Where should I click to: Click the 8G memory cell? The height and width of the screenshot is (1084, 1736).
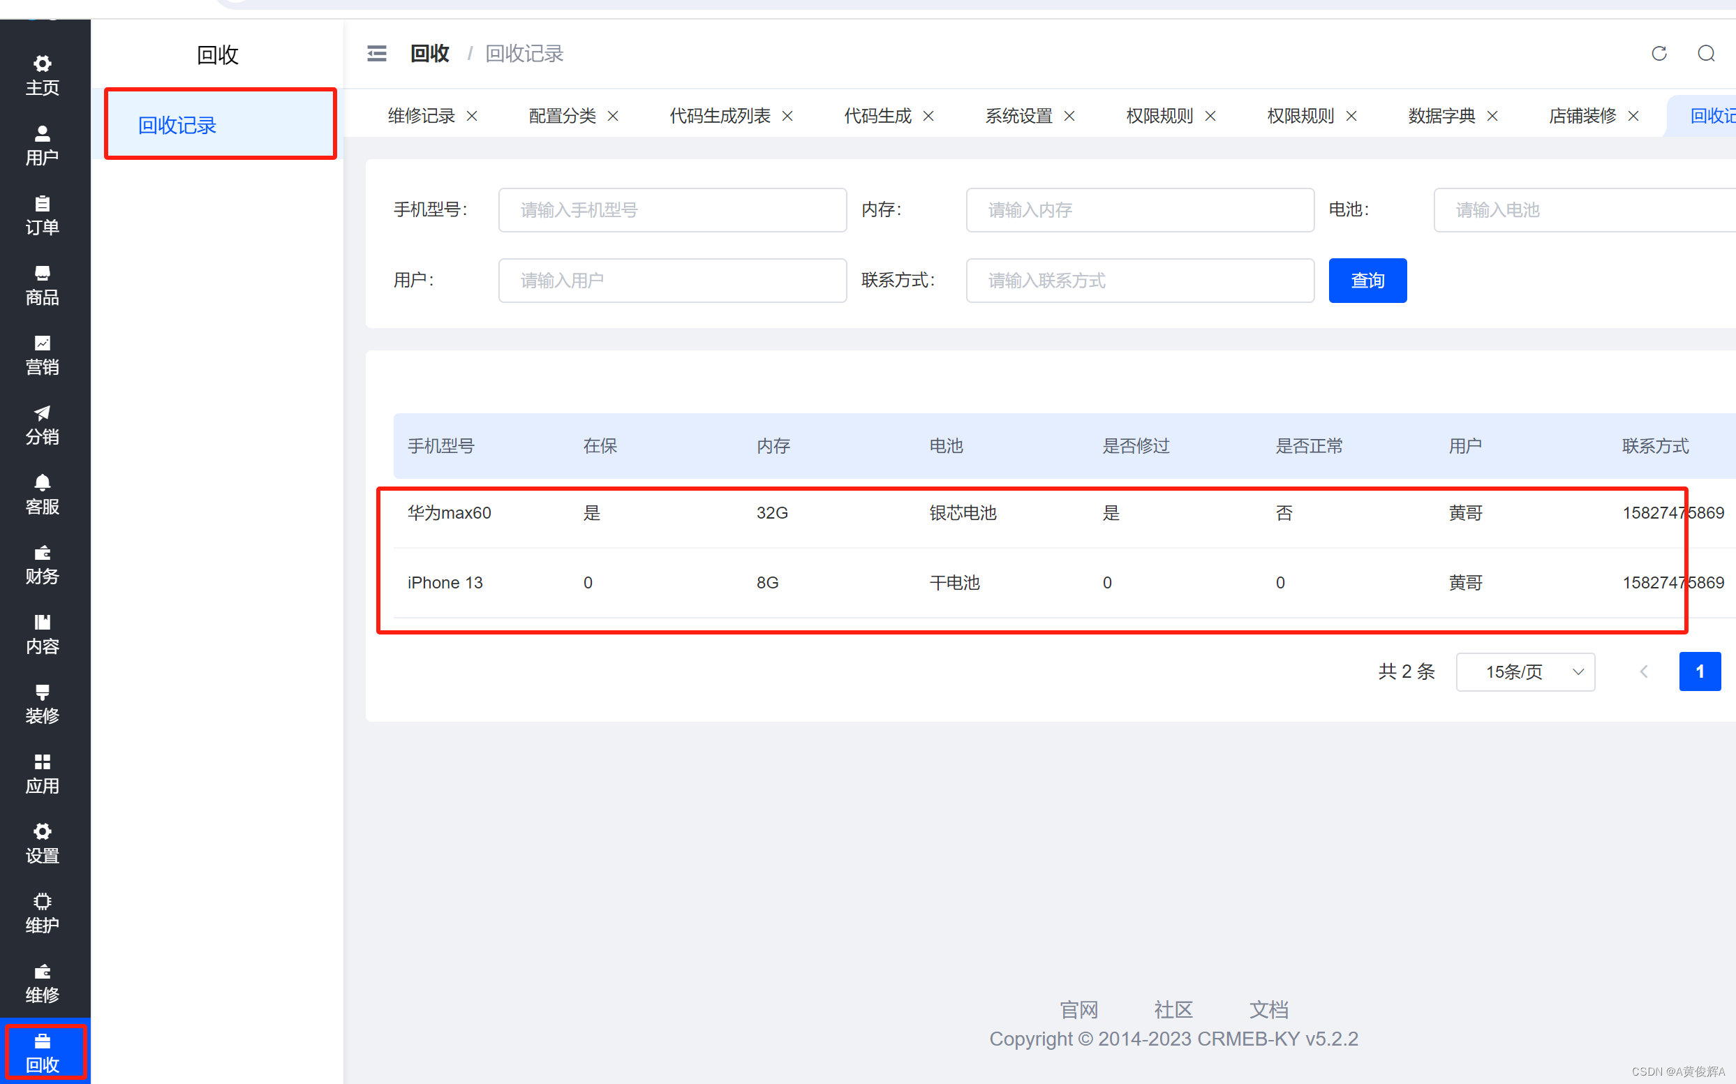(x=767, y=582)
